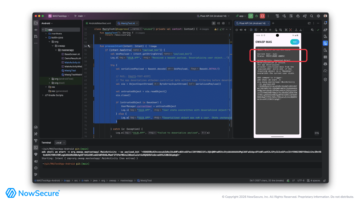This screenshot has width=361, height=202.
Task: Switch to the AndroidManifest.xml tab
Action: (98, 23)
